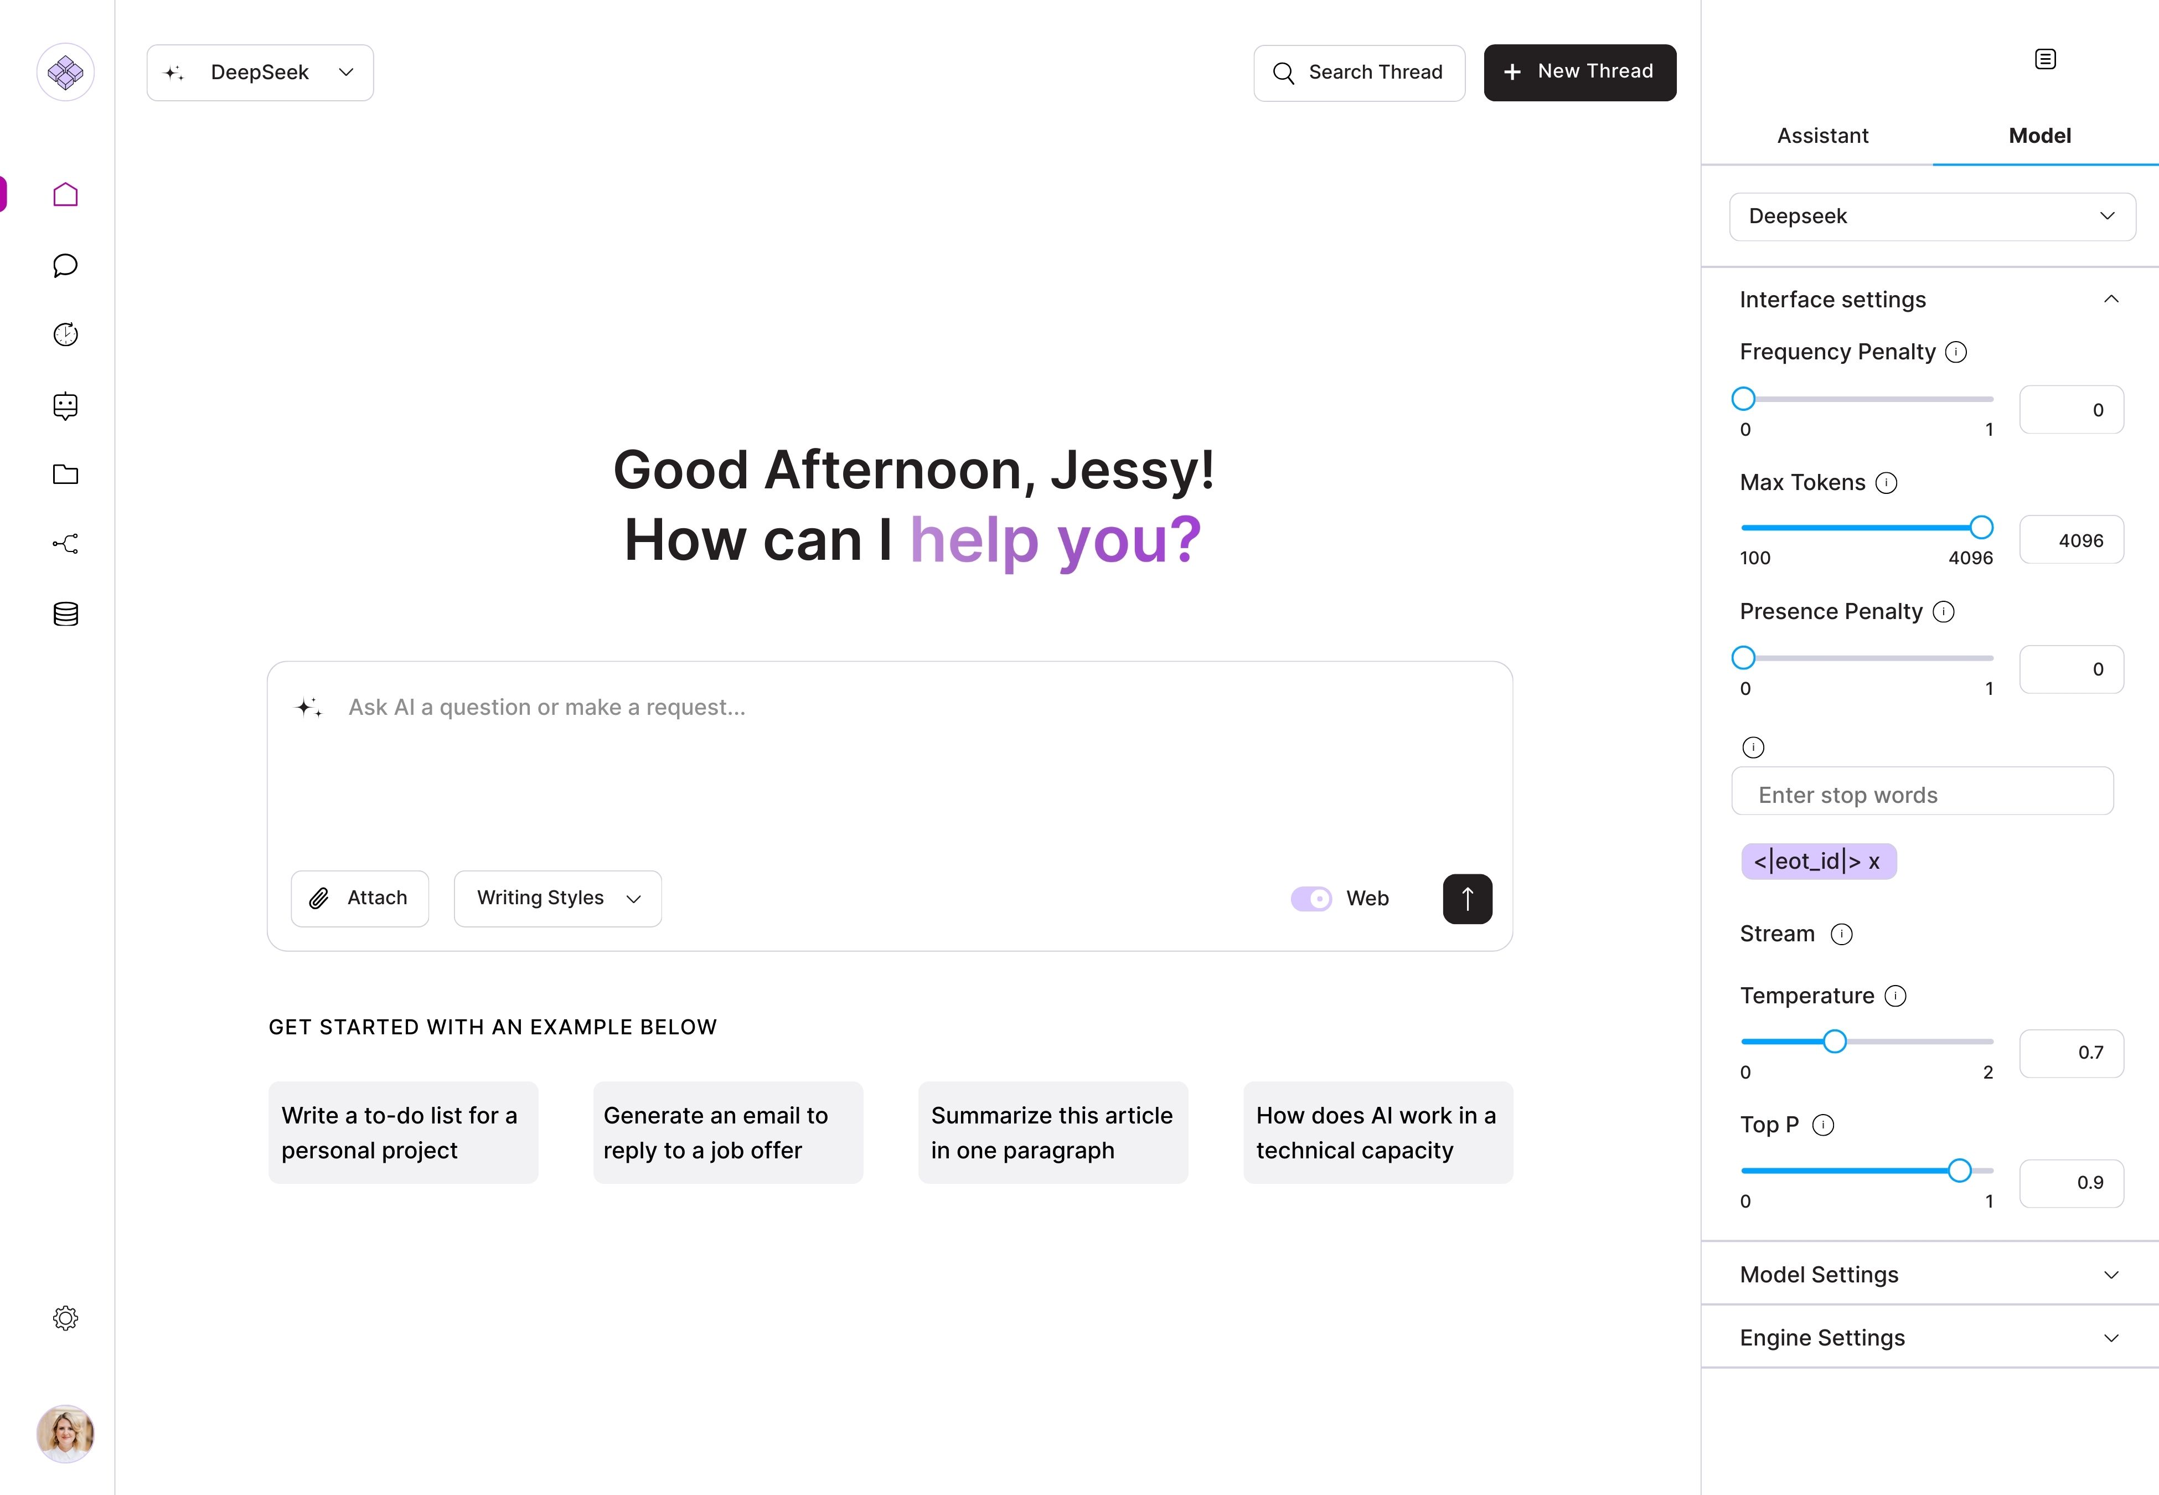The height and width of the screenshot is (1495, 2159).
Task: Open the Home view in the sidebar
Action: [x=65, y=194]
